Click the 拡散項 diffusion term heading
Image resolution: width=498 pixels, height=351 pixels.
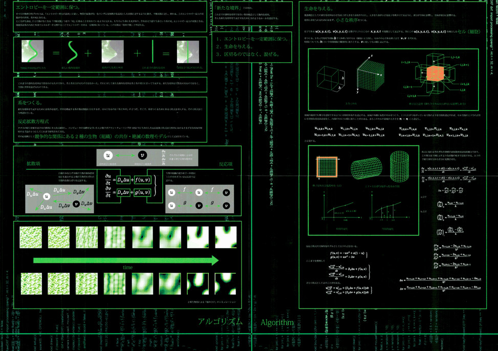33,164
